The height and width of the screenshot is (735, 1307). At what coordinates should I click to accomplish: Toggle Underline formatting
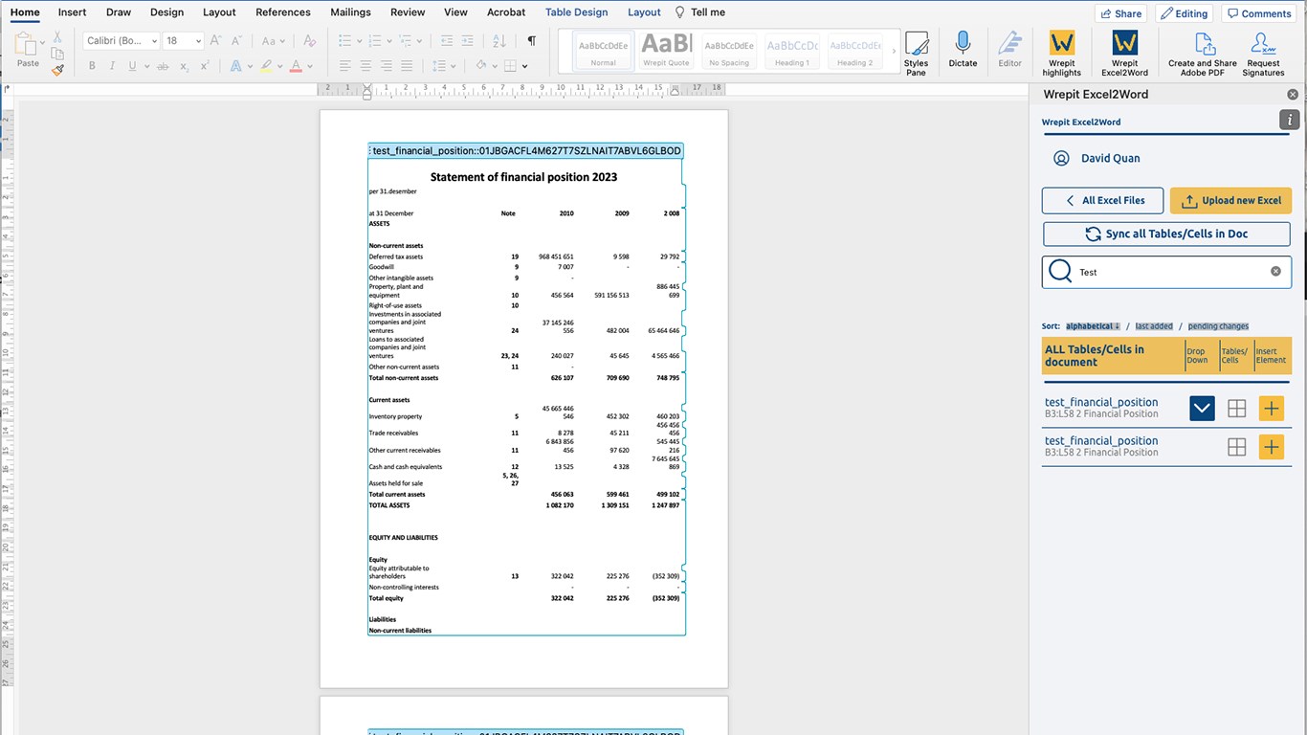click(x=132, y=66)
